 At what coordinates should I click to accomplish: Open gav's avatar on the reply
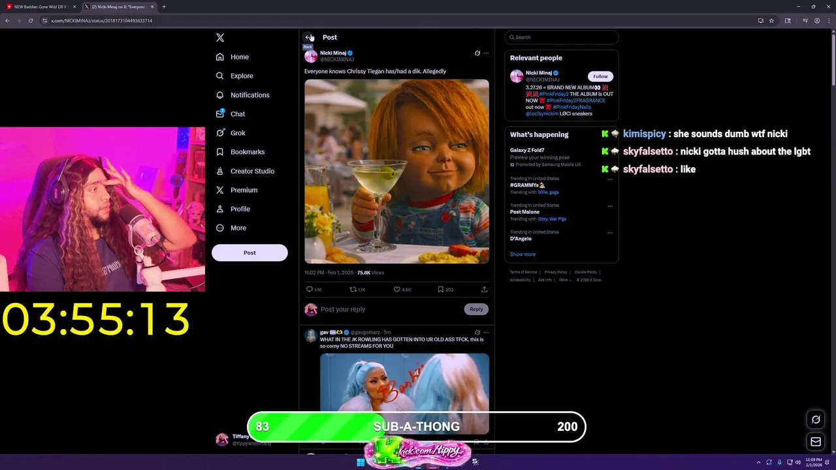[x=310, y=336]
